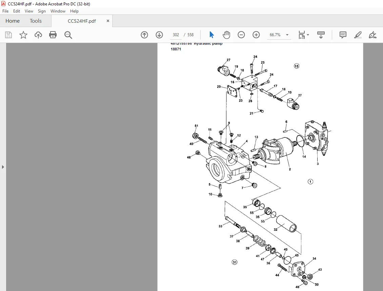Select the CC524HF.pdf document tab

[x=82, y=21]
